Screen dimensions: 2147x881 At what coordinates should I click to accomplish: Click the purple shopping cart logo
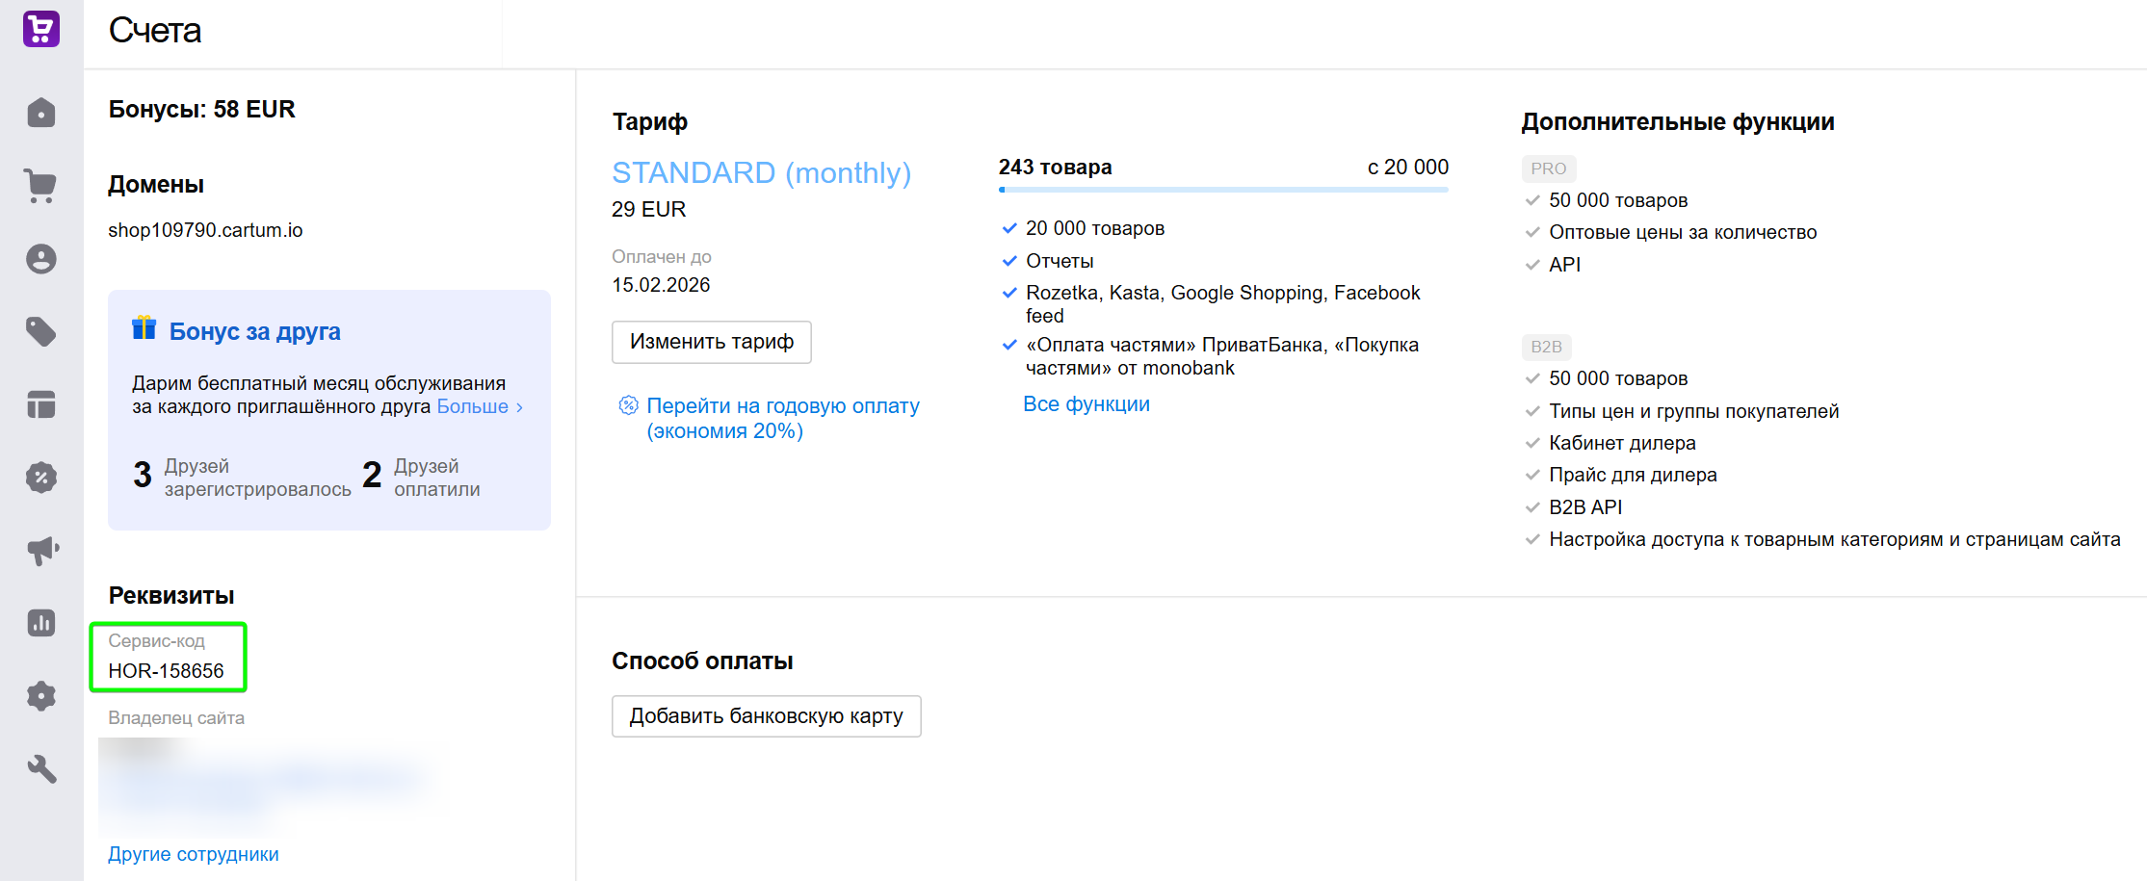(41, 29)
